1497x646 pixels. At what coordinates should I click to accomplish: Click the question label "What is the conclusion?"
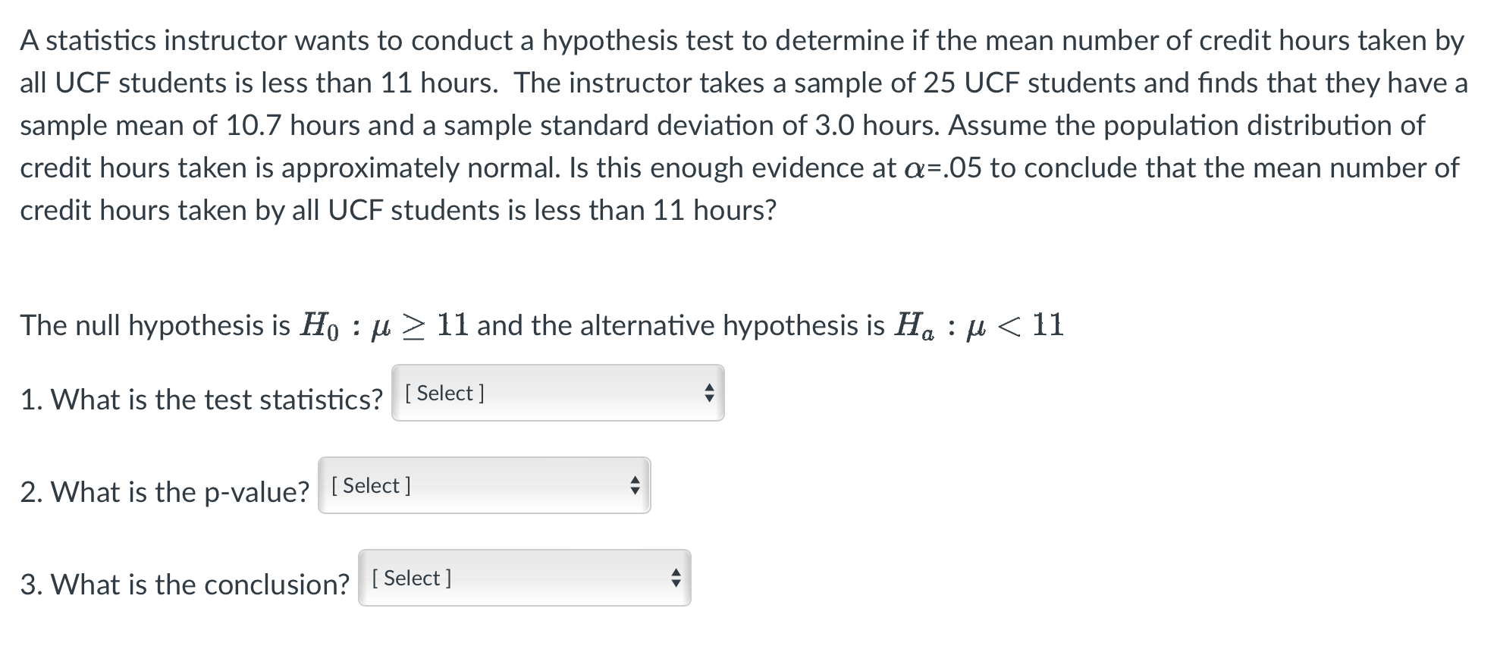coord(199,585)
